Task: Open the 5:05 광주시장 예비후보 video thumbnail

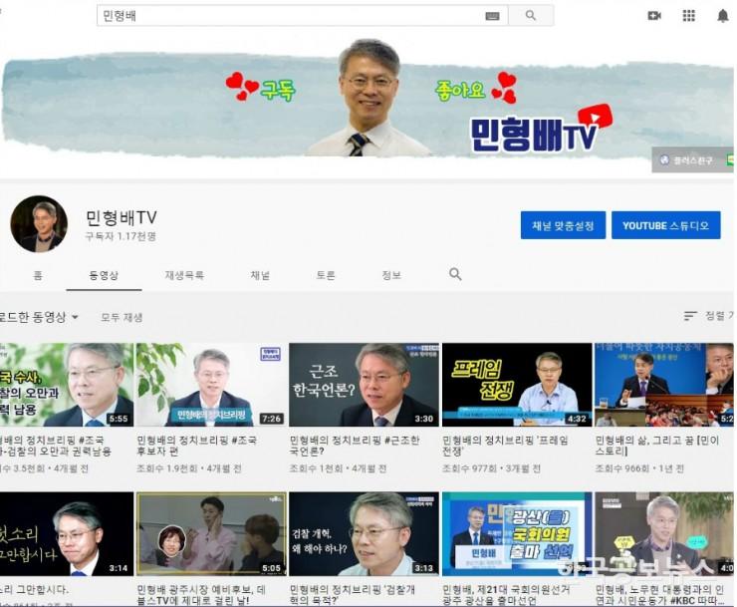Action: coord(211,534)
